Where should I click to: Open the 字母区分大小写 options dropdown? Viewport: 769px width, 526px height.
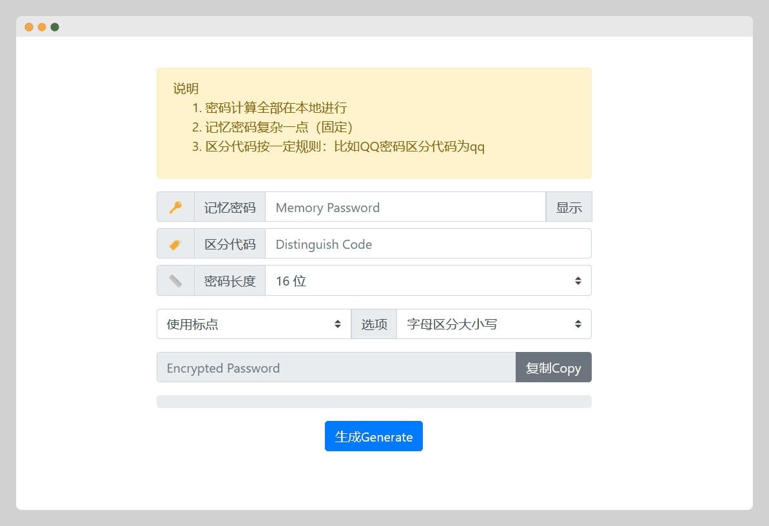[x=494, y=324]
